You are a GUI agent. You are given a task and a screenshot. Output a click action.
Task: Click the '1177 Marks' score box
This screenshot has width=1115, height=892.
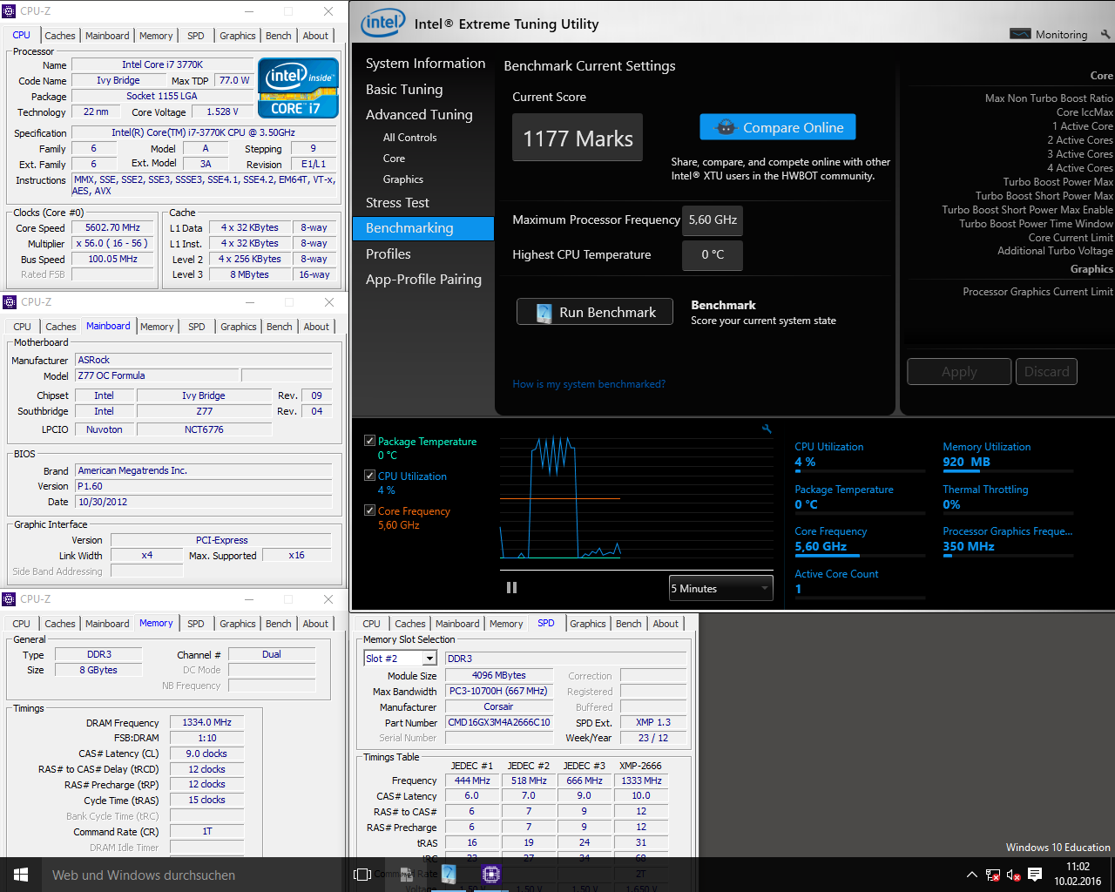[578, 139]
